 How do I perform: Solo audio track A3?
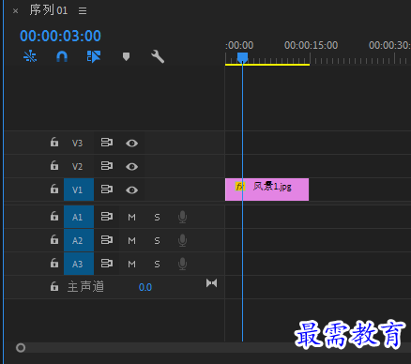pyautogui.click(x=157, y=265)
